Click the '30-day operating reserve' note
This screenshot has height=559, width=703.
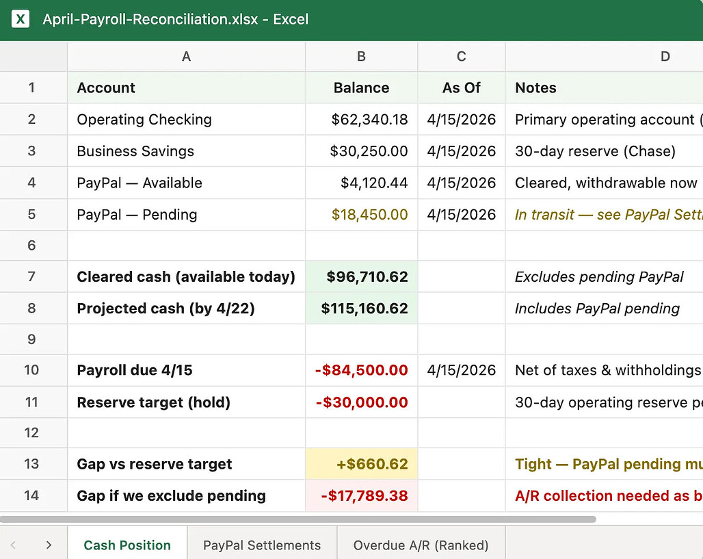coord(605,402)
